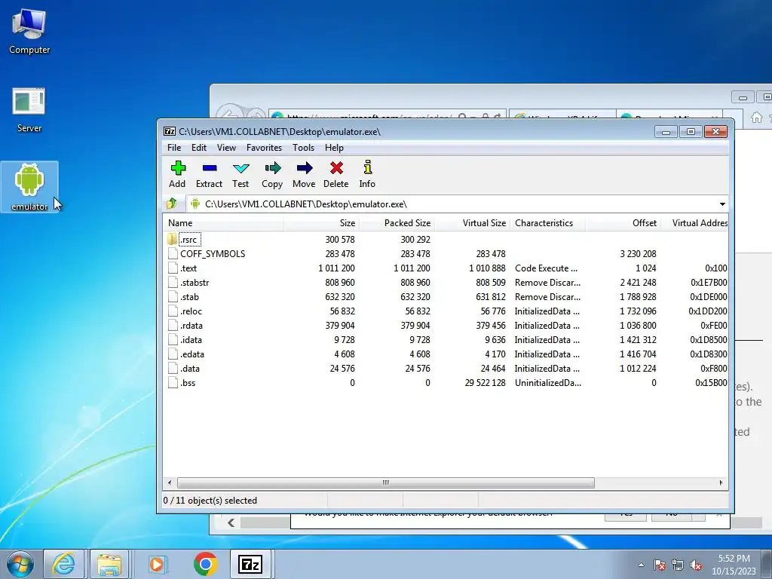This screenshot has width=772, height=579.
Task: Click the horizontal scrollbar left arrow
Action: coord(170,482)
